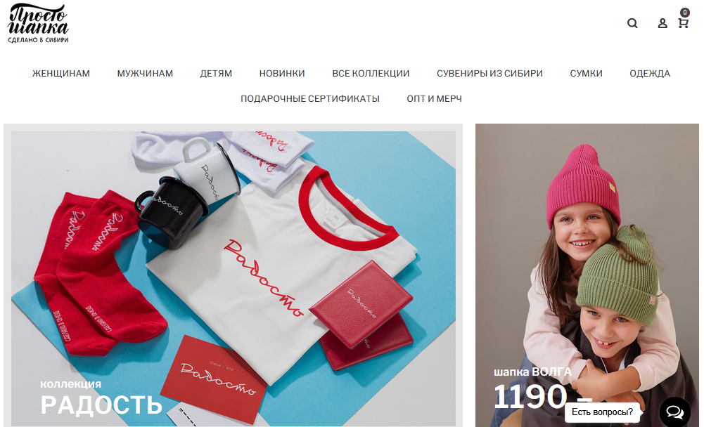The width and height of the screenshot is (704, 427).
Task: Open Сувениры из Сибири category
Action: click(489, 74)
